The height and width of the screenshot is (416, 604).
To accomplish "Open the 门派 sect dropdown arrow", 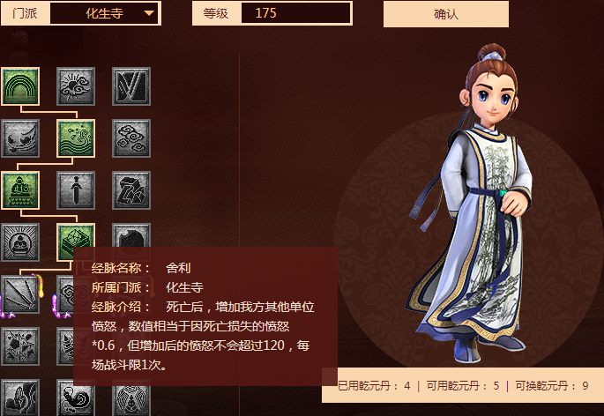I will click(149, 13).
